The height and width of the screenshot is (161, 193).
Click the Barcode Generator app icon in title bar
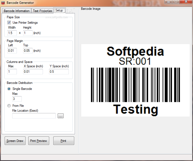[3, 3]
